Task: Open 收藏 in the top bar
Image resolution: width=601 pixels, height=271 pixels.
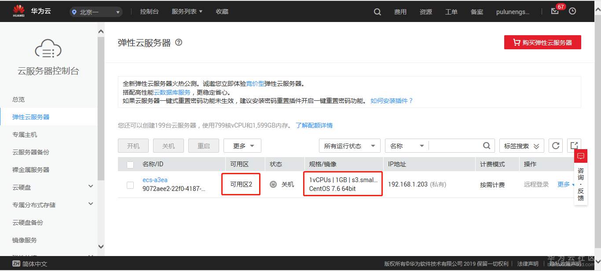Action: coord(222,11)
